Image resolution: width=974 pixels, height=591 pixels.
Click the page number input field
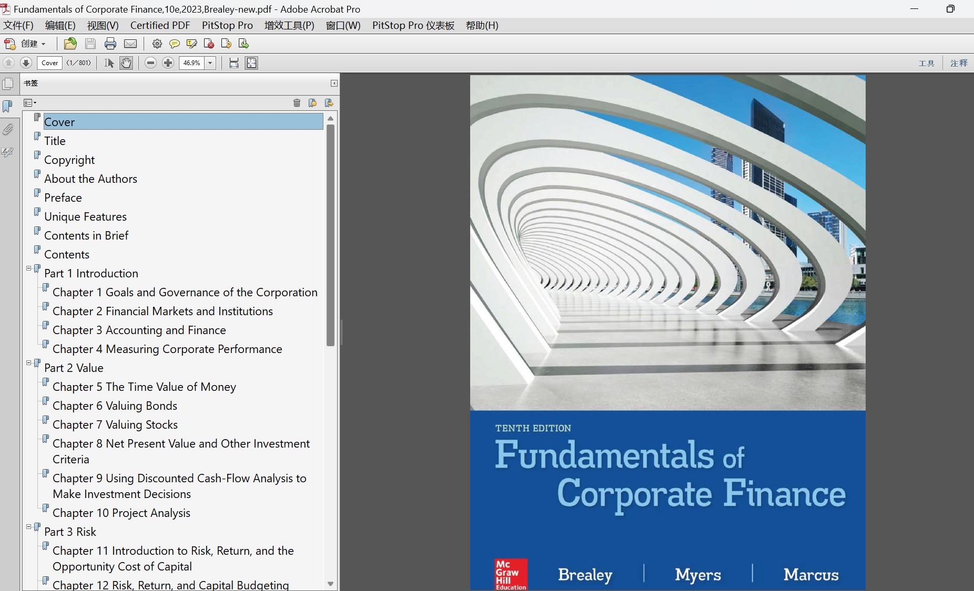pyautogui.click(x=50, y=63)
